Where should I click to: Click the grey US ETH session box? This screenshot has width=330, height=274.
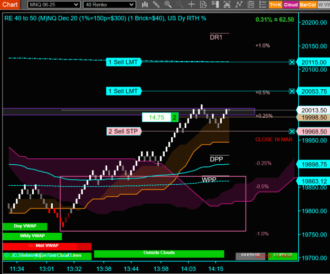(250, 256)
